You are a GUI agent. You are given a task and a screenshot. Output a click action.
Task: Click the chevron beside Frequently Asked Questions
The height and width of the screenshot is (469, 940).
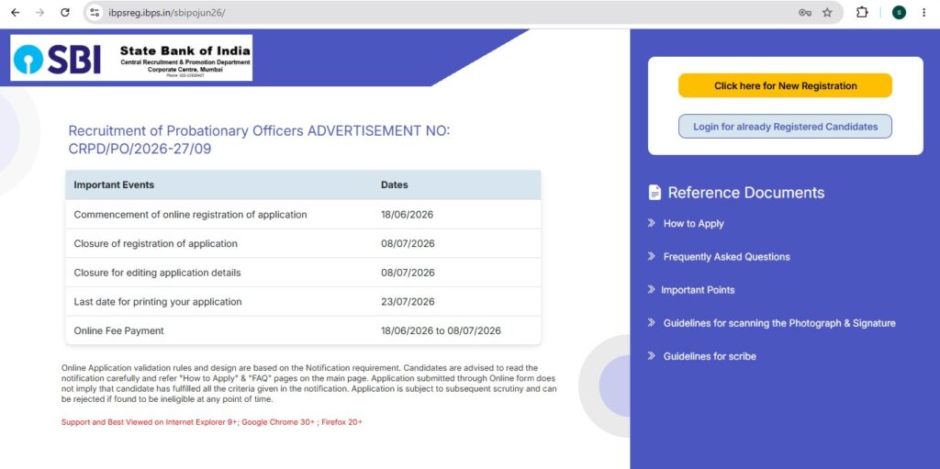point(651,256)
